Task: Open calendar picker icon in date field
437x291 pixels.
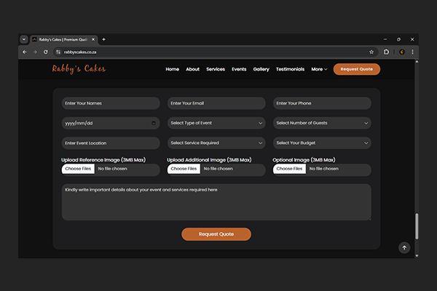Action: click(154, 123)
